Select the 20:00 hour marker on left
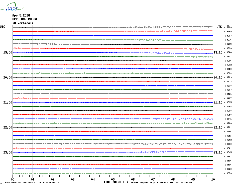Image resolution: width=233 pixels, height=186 pixels. point(8,77)
